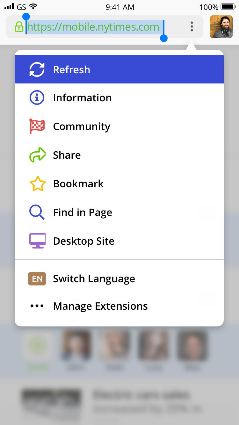239x425 pixels.
Task: Click the Find in Page magnifier icon
Action: (37, 212)
